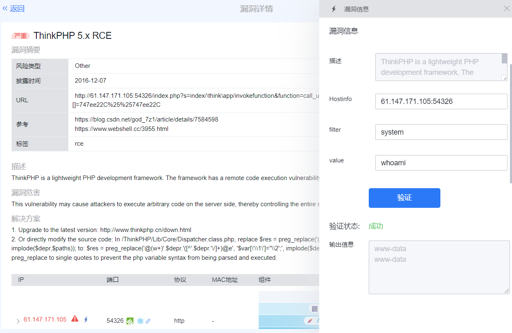
Task: Click the 成功 verification status text
Action: point(376,226)
